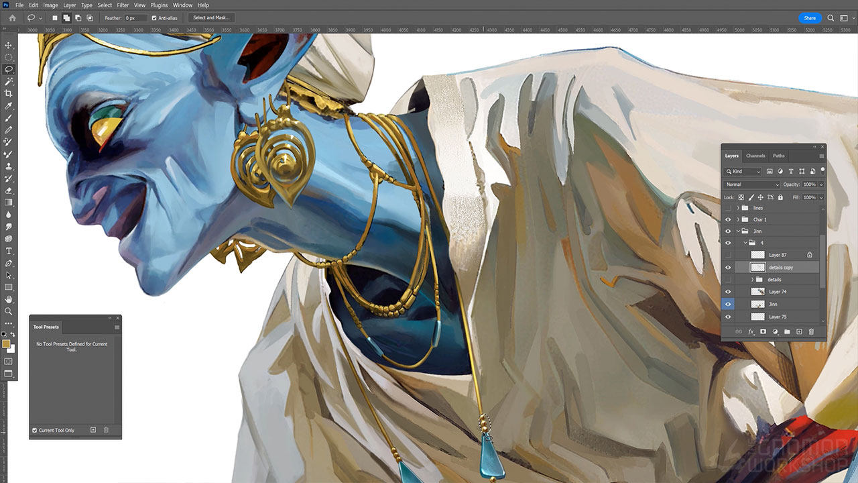Hide the Char 1 group
This screenshot has width=858, height=483.
(x=728, y=219)
